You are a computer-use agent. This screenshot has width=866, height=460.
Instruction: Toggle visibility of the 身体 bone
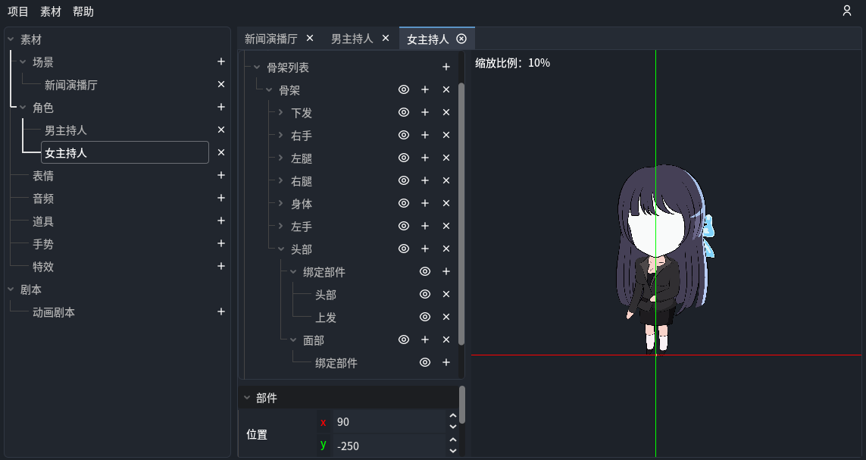tap(403, 203)
